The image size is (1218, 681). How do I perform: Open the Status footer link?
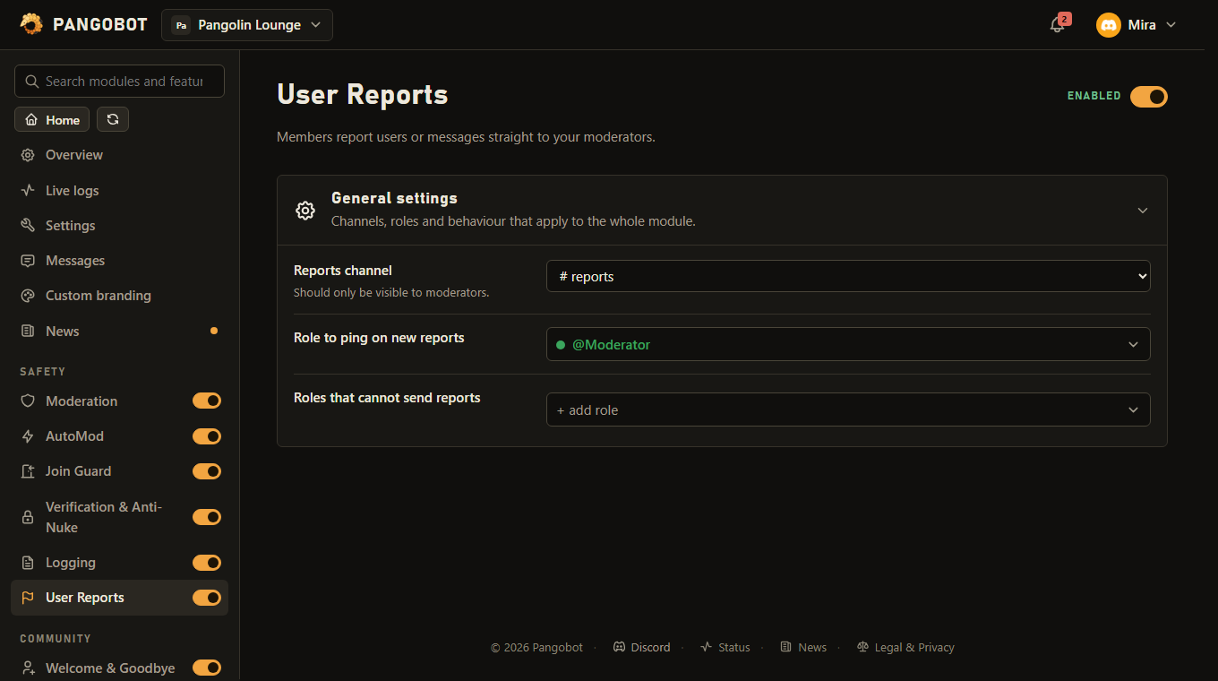[725, 647]
